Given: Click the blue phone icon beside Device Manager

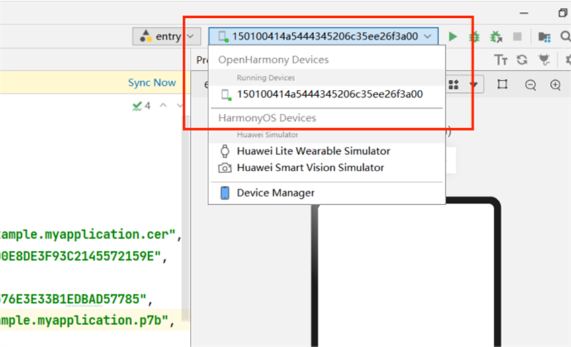Looking at the screenshot, I should 225,193.
